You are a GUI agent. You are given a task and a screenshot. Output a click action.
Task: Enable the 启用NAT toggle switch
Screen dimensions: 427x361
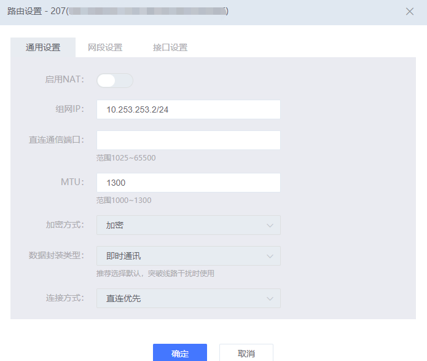(x=114, y=81)
